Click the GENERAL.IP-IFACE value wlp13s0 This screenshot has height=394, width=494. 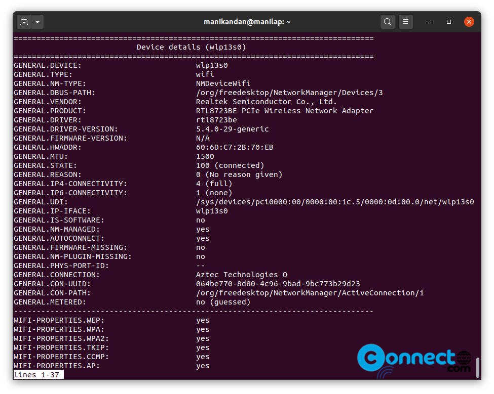[x=212, y=211]
